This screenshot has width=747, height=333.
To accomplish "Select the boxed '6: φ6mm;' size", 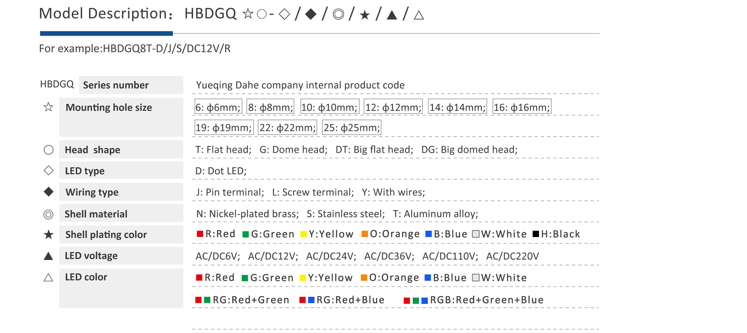I will [x=218, y=107].
